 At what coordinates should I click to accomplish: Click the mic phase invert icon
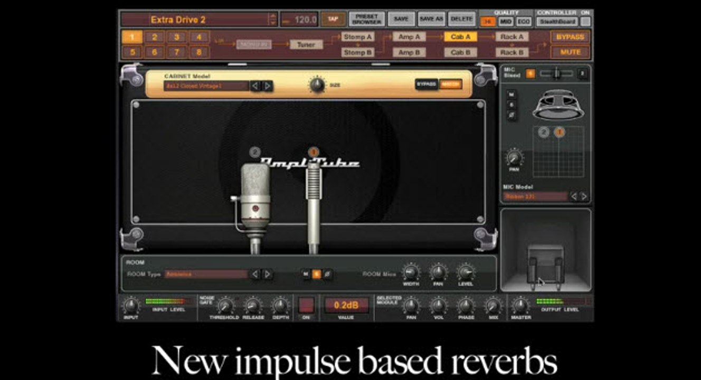pos(512,115)
